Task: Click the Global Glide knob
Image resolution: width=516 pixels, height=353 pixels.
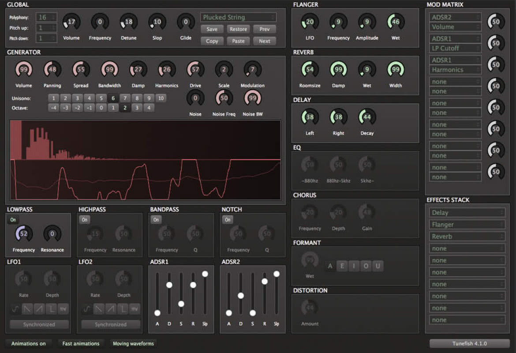Action: pyautogui.click(x=186, y=22)
